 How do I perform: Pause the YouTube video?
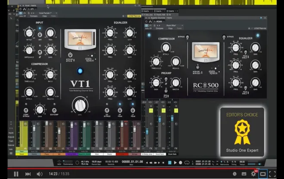16,174
